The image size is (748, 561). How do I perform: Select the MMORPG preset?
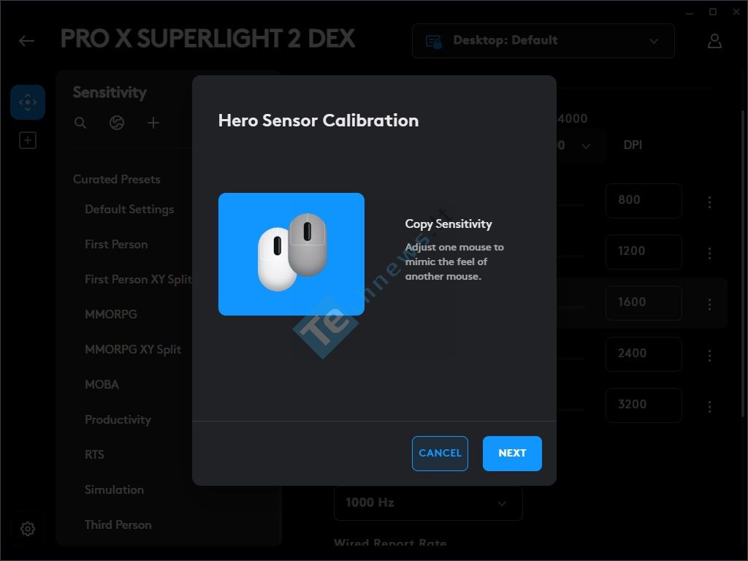(111, 314)
